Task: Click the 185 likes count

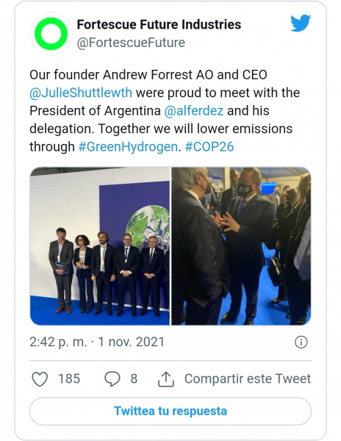Action: point(69,379)
